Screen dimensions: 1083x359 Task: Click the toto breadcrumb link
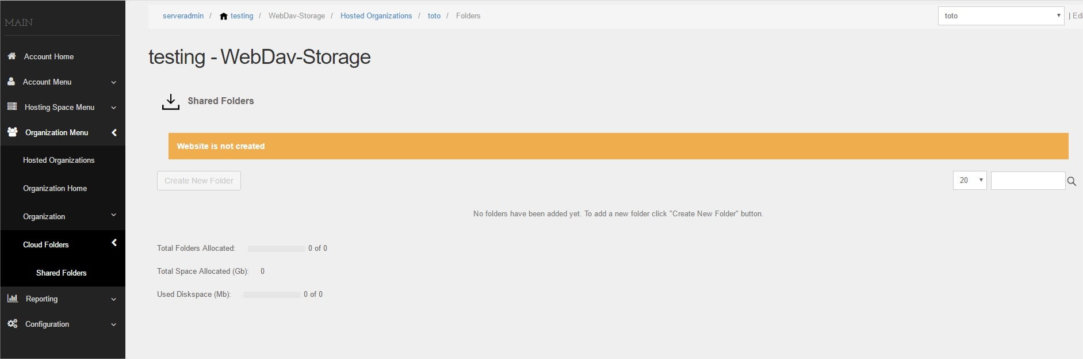(x=434, y=16)
